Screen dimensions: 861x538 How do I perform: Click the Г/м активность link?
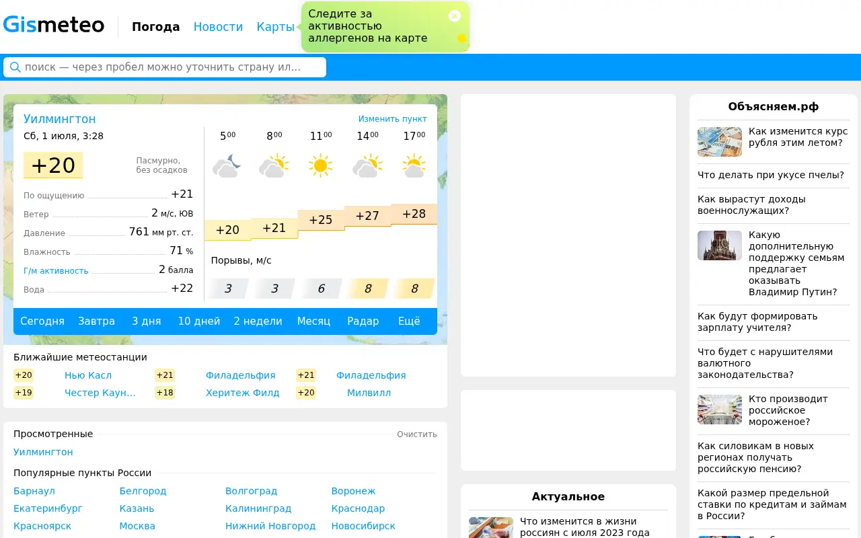[x=56, y=271]
